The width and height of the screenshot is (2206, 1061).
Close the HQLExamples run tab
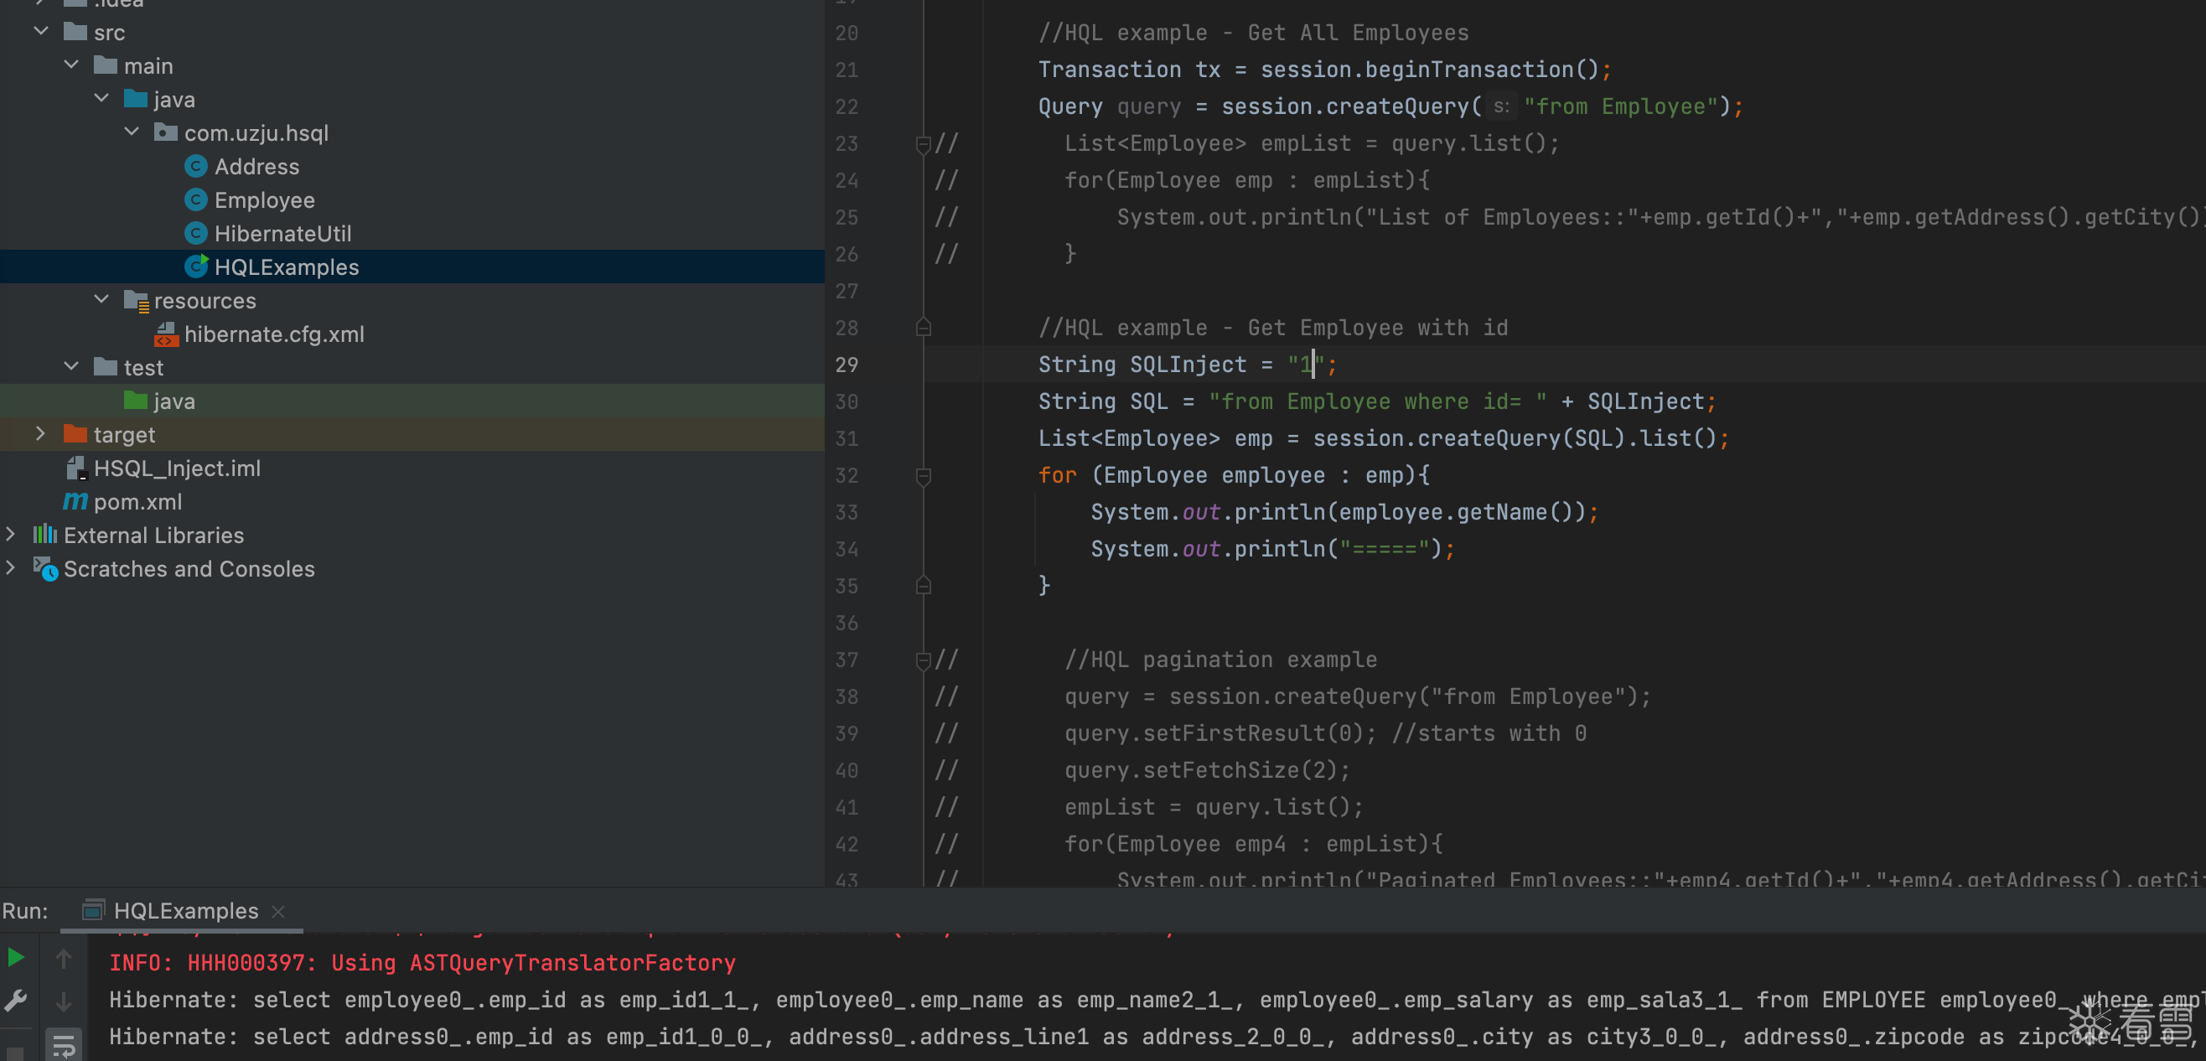(x=278, y=911)
